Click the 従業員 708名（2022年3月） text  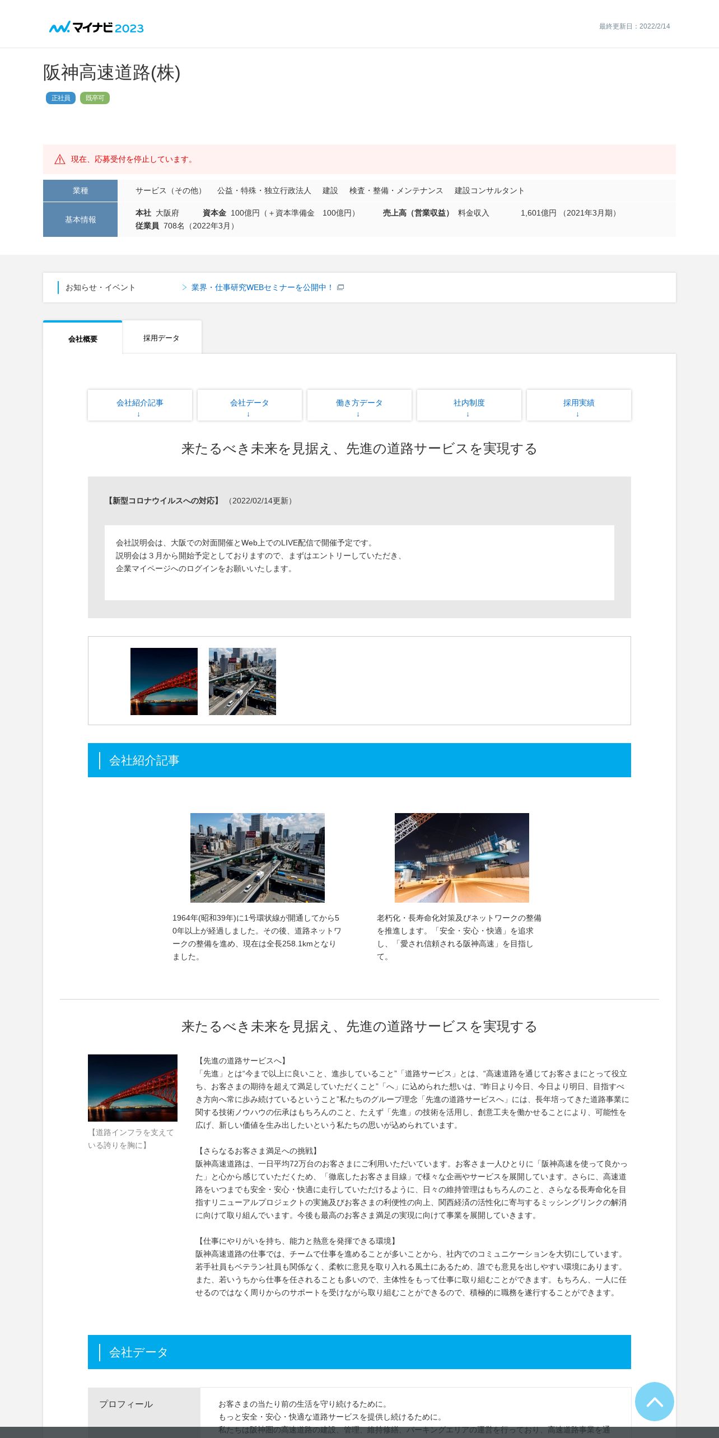186,226
